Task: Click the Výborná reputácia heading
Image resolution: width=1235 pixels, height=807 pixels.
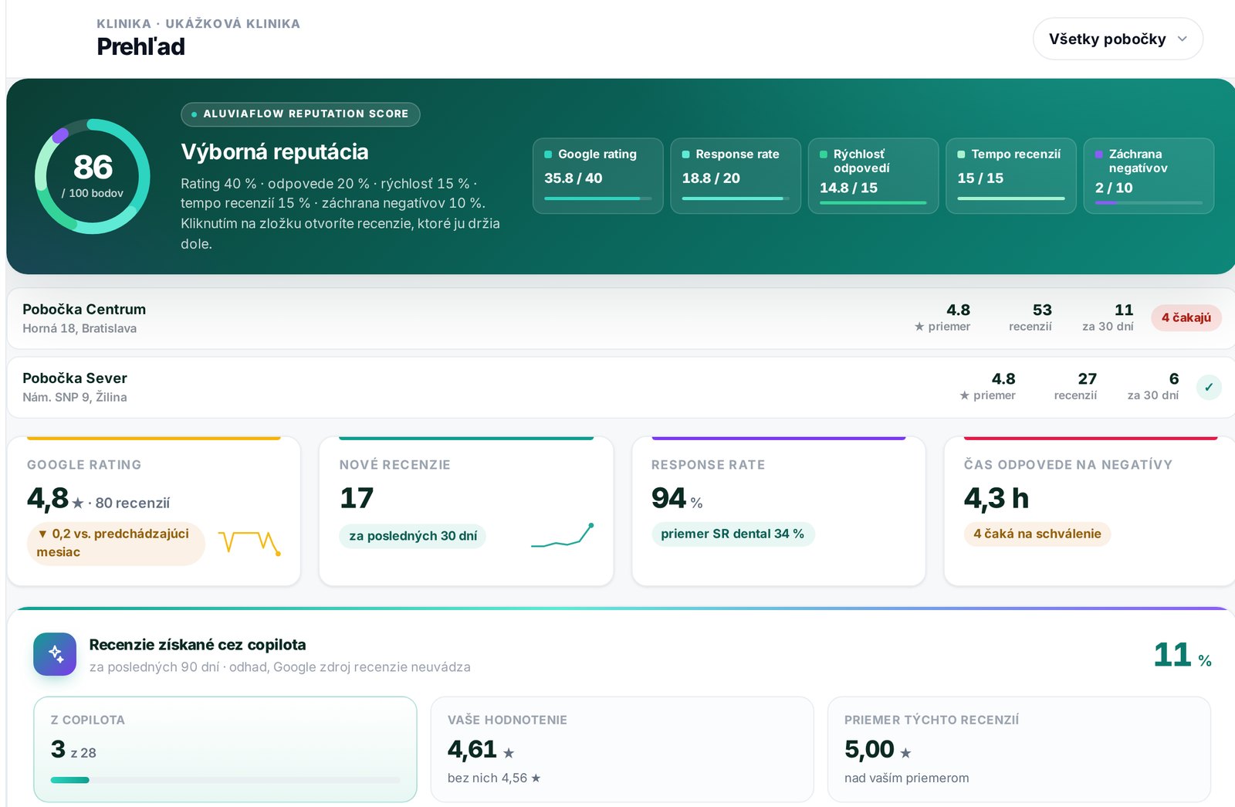Action: click(x=275, y=152)
